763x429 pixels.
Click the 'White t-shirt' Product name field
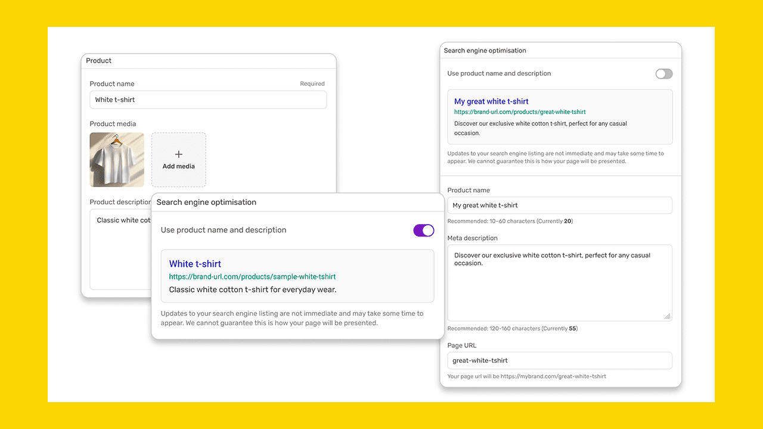click(x=208, y=100)
